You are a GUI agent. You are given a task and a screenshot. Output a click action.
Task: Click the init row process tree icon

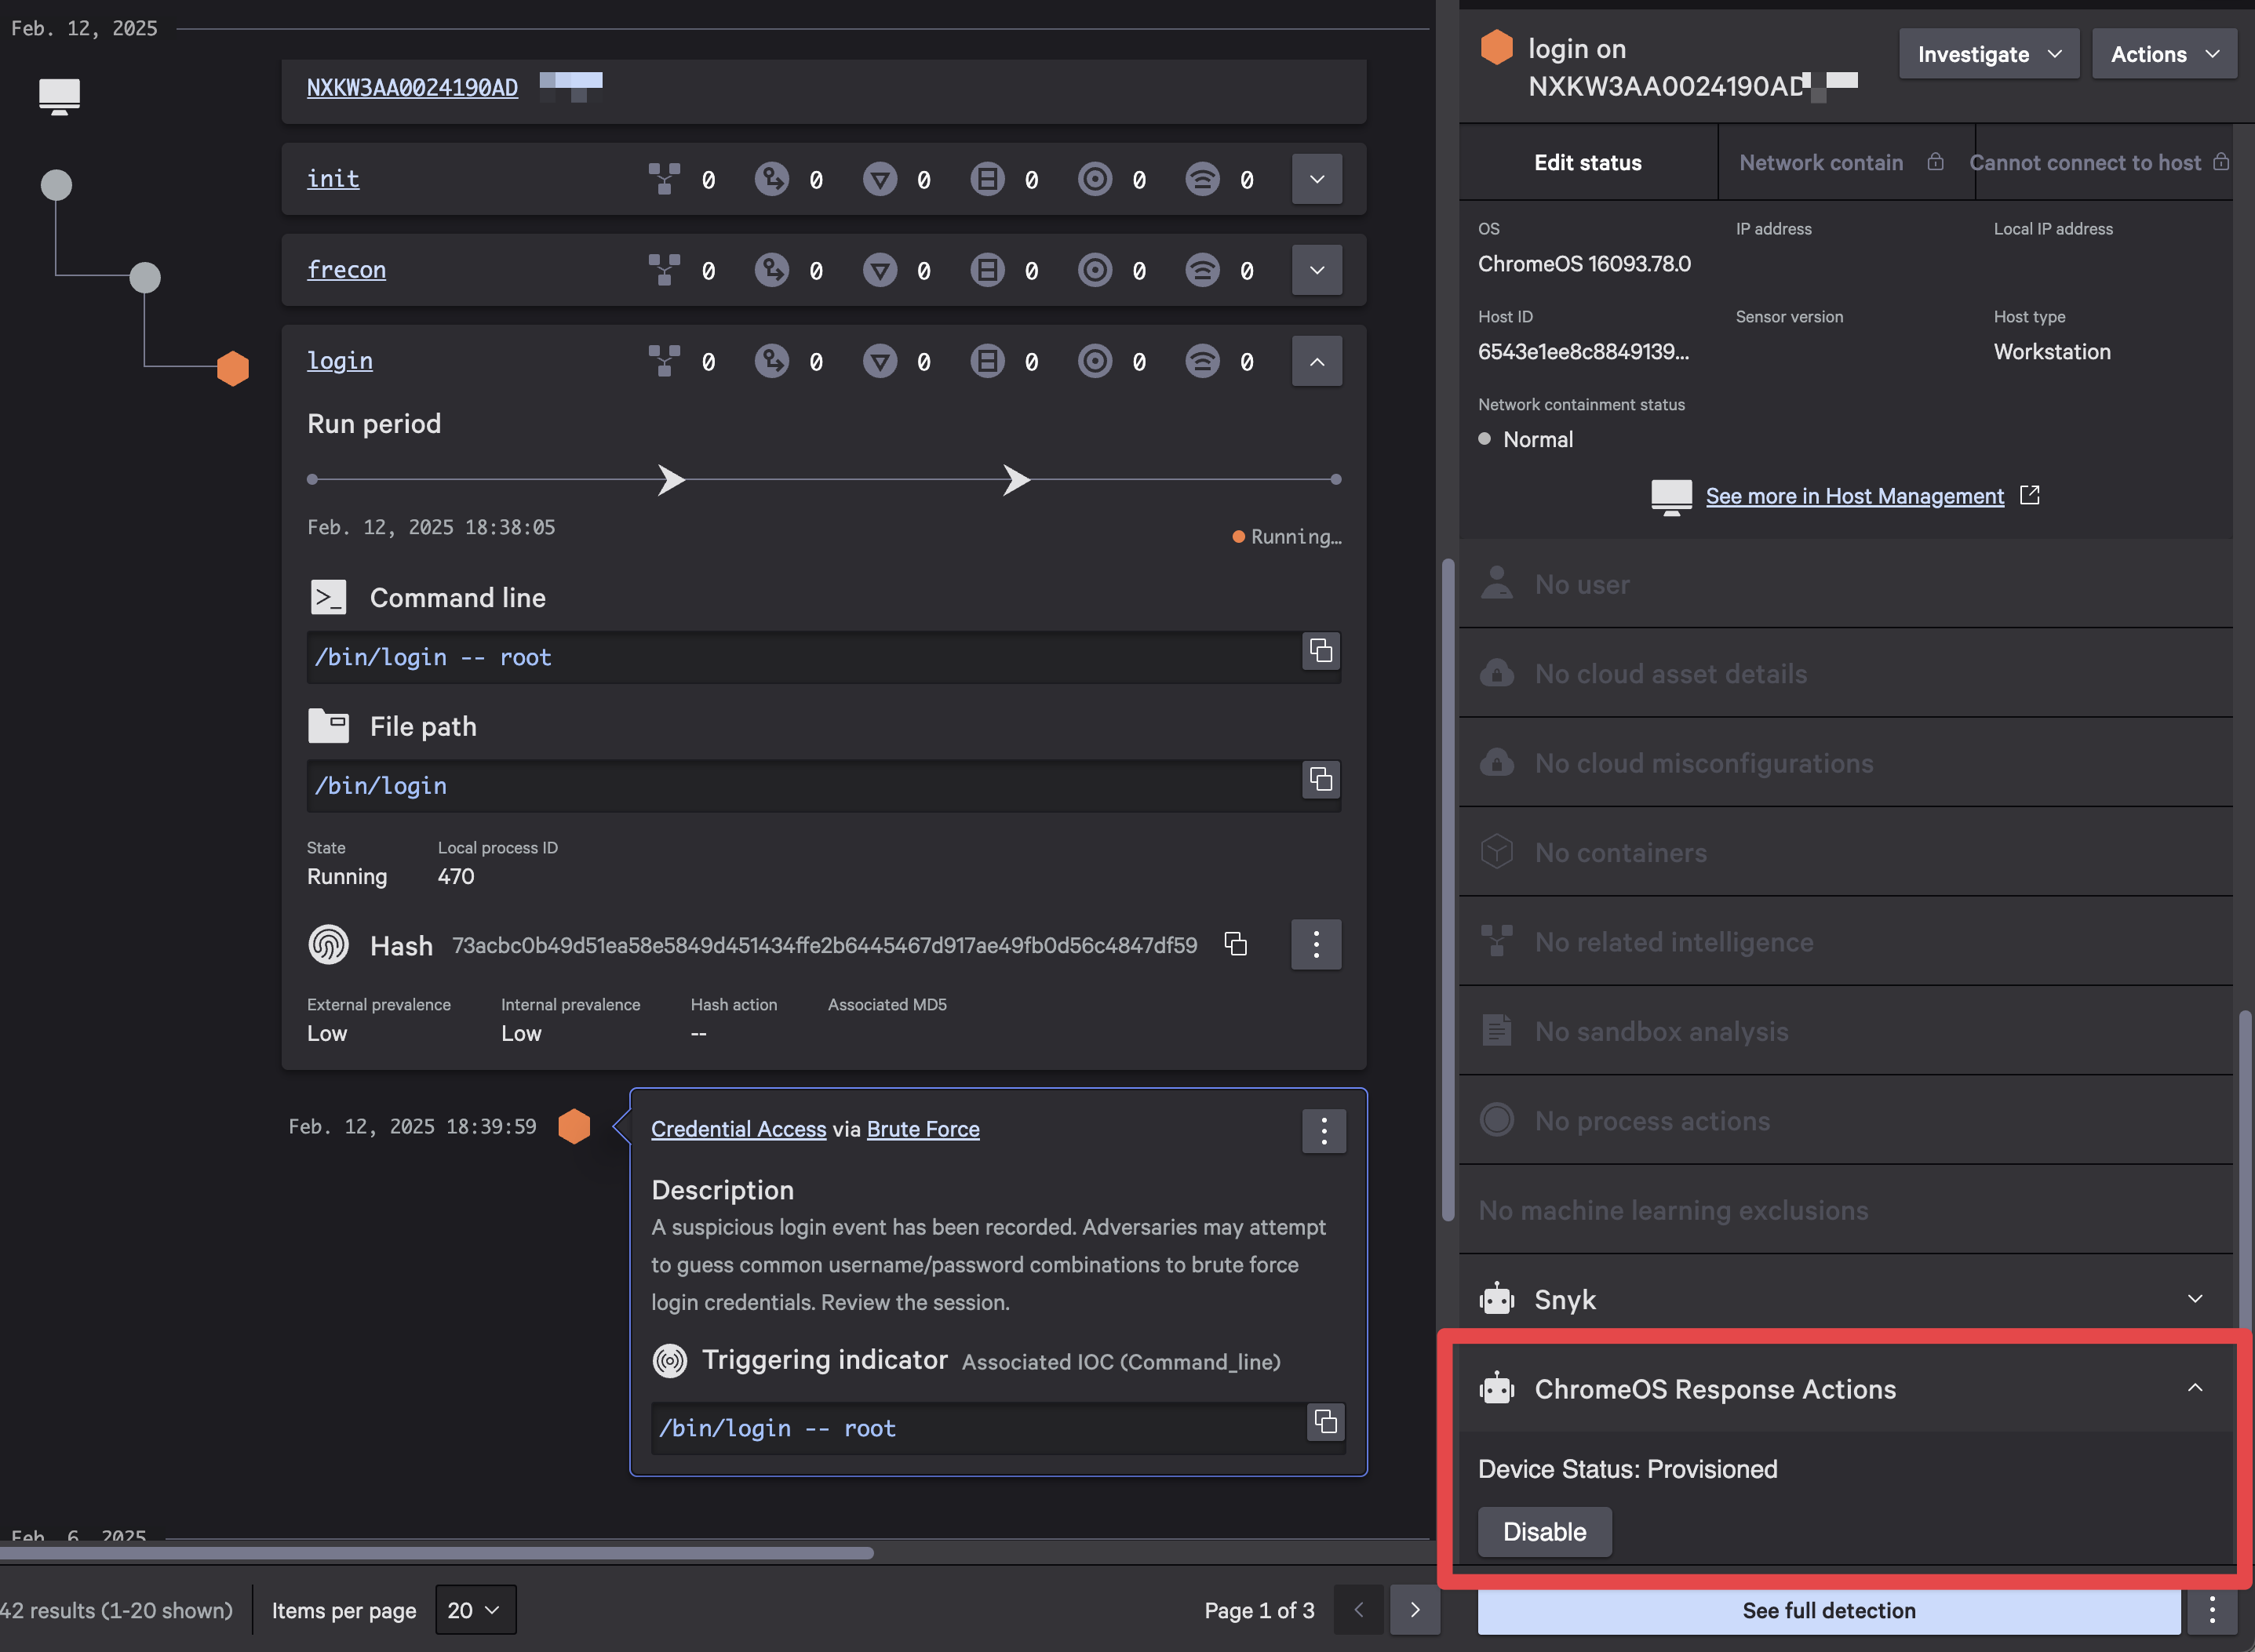[664, 179]
